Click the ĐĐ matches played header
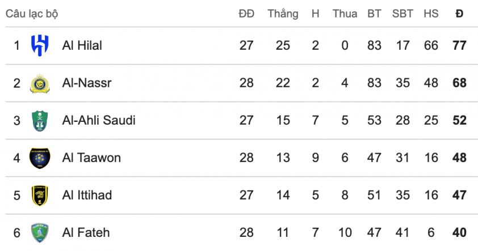This screenshot has height=251, width=478. 246,14
